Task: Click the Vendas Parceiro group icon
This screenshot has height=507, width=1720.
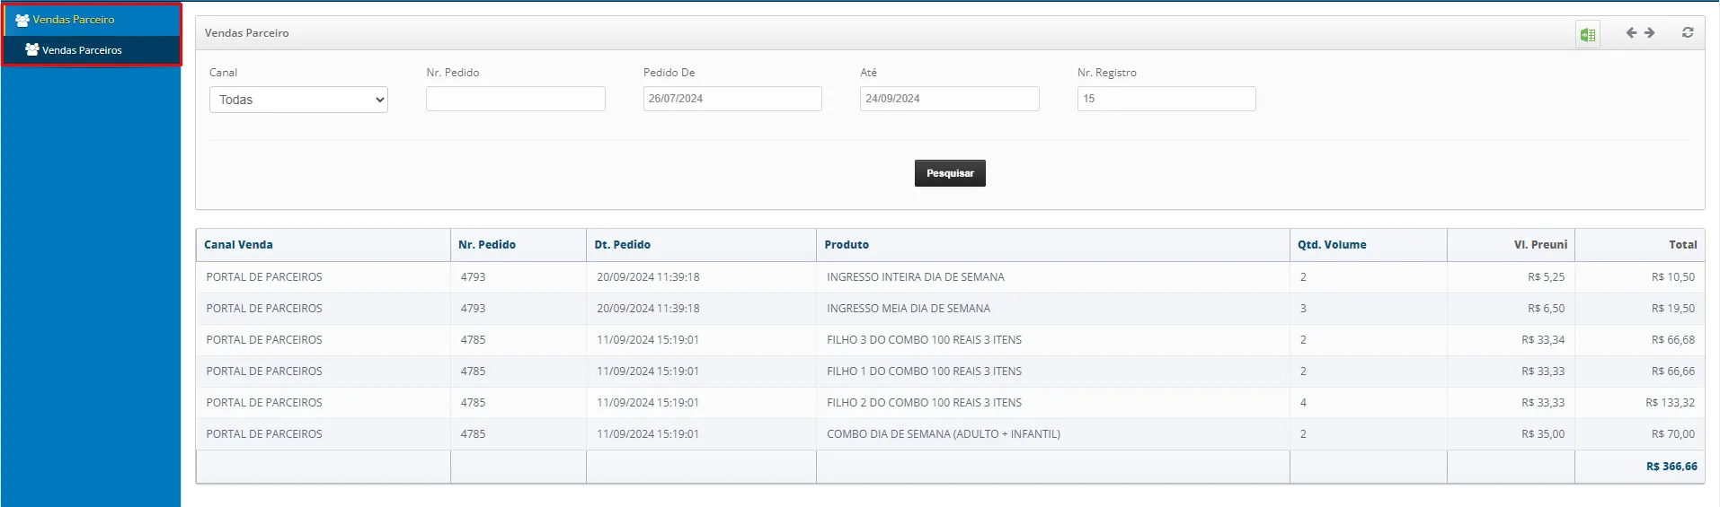Action: pyautogui.click(x=22, y=20)
